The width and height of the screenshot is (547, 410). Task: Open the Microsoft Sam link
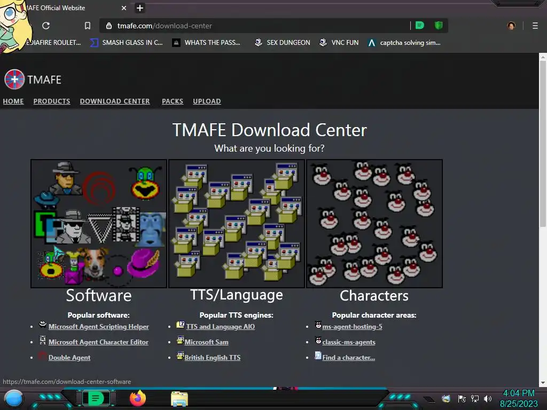pyautogui.click(x=207, y=342)
